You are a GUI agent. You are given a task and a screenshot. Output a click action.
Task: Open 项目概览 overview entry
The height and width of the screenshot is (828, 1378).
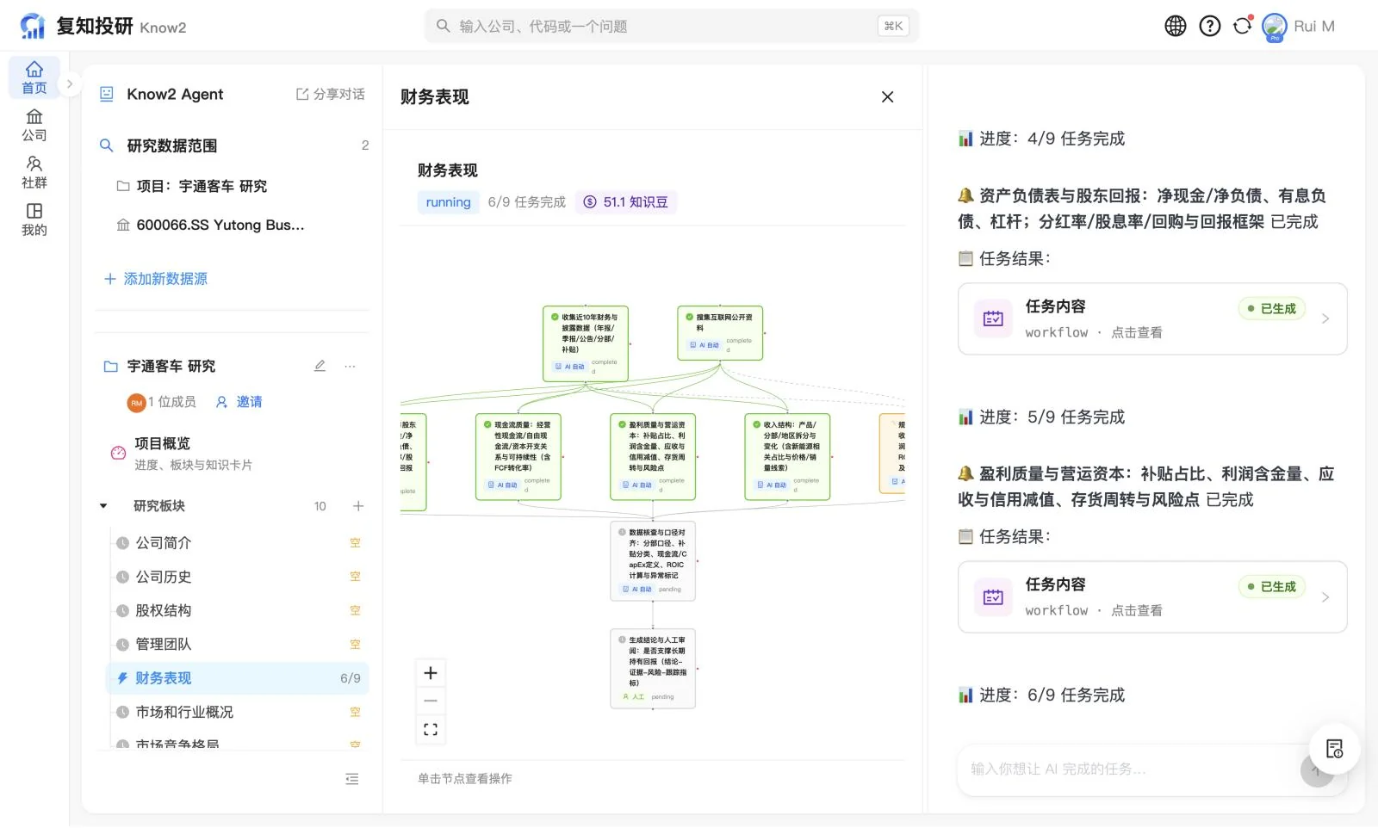coord(233,454)
